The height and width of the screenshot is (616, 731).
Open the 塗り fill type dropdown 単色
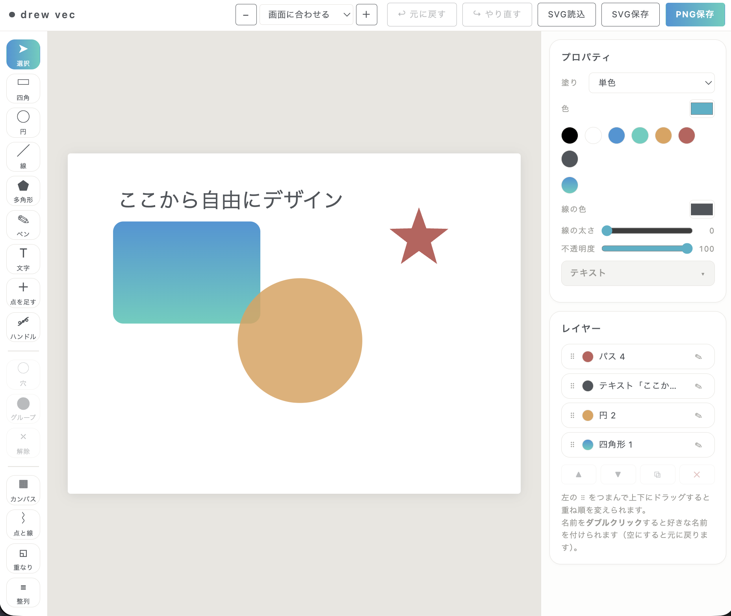click(651, 83)
